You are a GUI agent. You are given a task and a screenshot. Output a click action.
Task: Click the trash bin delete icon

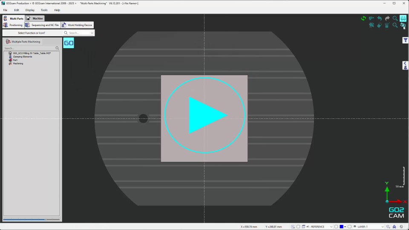[x=387, y=25]
